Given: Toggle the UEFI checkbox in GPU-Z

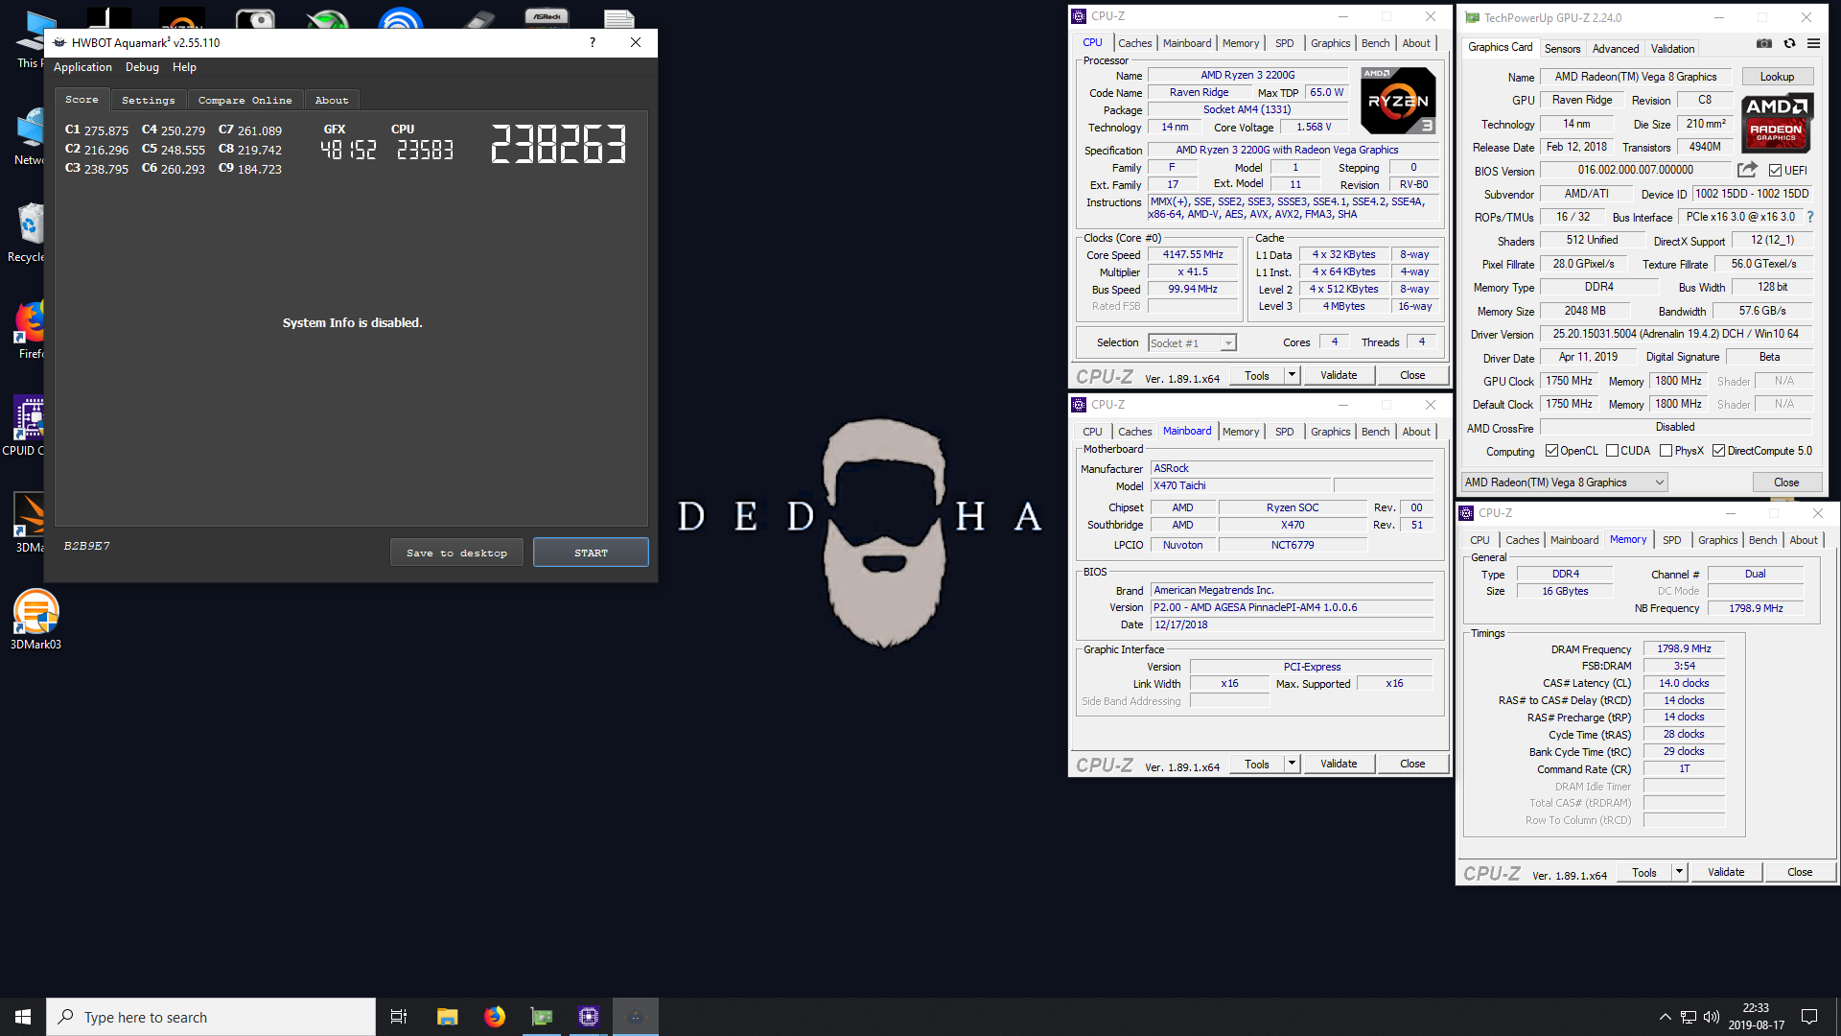Looking at the screenshot, I should (x=1775, y=171).
